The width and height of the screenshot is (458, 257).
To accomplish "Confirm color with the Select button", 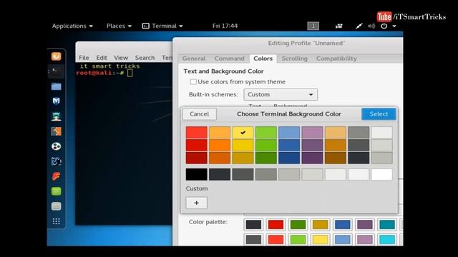I will 379,114.
